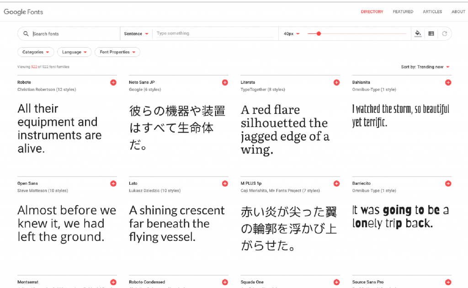Add Open Sans with plus icon
This screenshot has width=468, height=288.
pyautogui.click(x=113, y=184)
